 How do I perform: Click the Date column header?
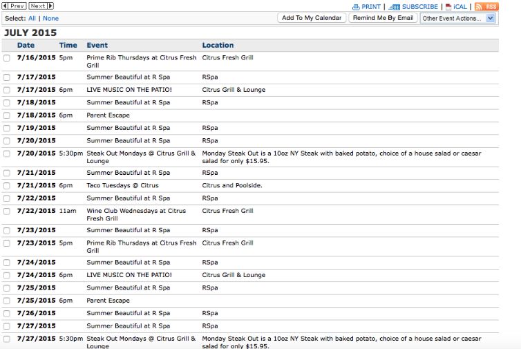coord(26,45)
